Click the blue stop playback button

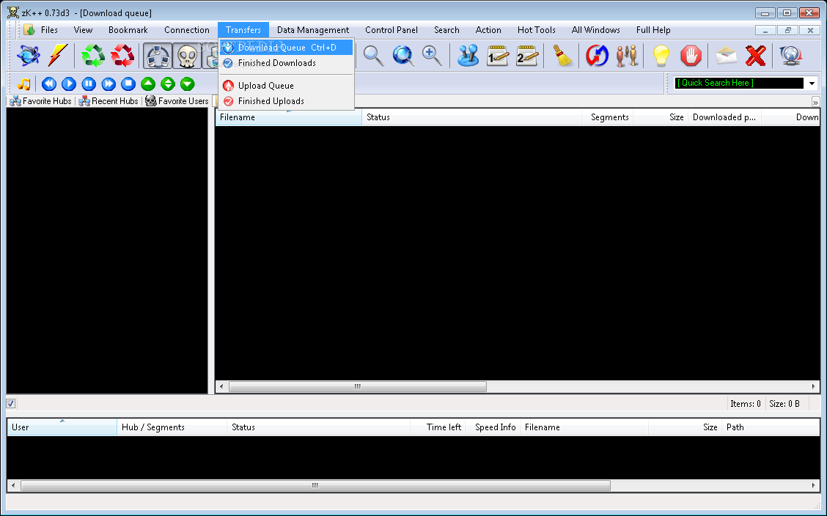point(128,84)
